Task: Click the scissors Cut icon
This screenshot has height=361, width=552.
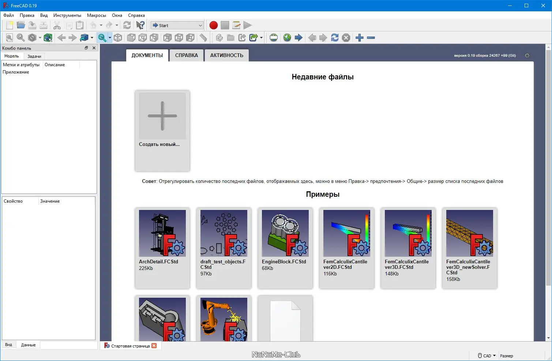Action: coord(57,25)
